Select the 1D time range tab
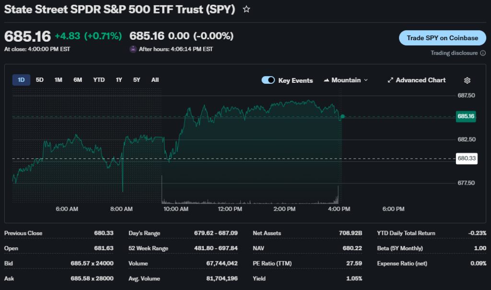Viewport: 491px width, 290px height. coord(21,80)
